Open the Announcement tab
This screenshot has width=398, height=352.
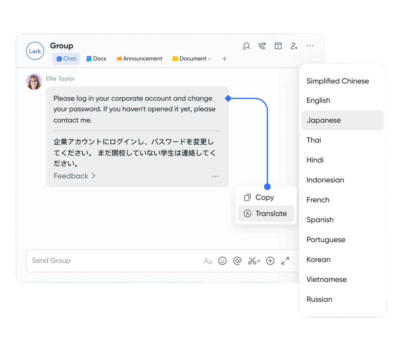[139, 59]
